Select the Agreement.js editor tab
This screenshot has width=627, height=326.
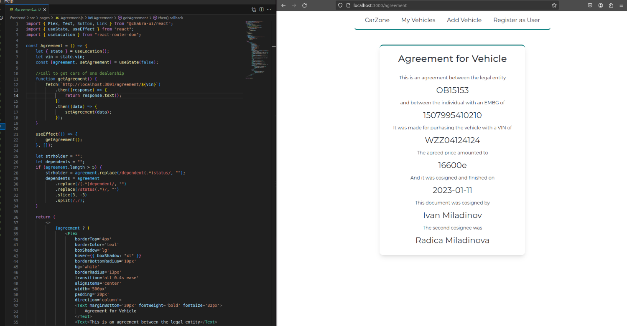pyautogui.click(x=25, y=9)
